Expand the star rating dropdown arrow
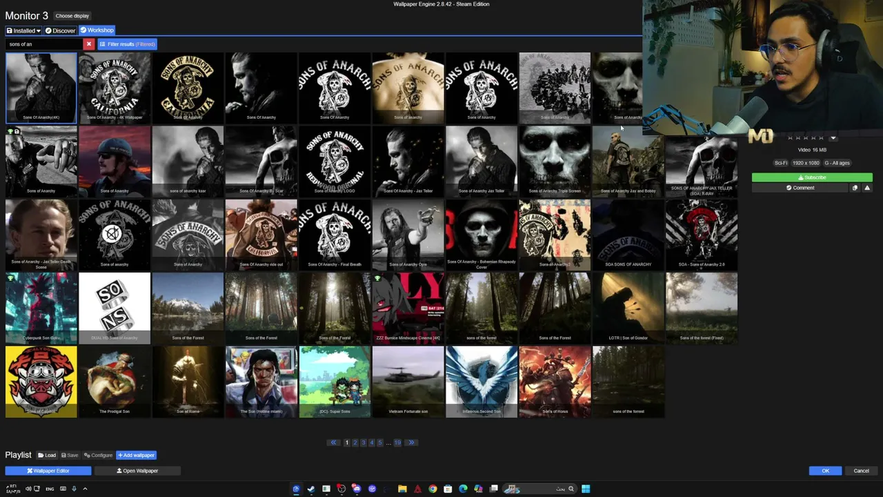This screenshot has height=497, width=883. click(x=833, y=138)
